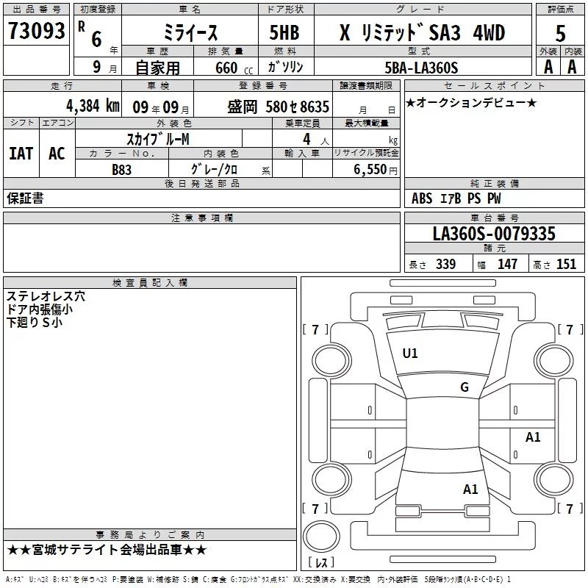Click the overall evaluation score 5

click(x=561, y=33)
